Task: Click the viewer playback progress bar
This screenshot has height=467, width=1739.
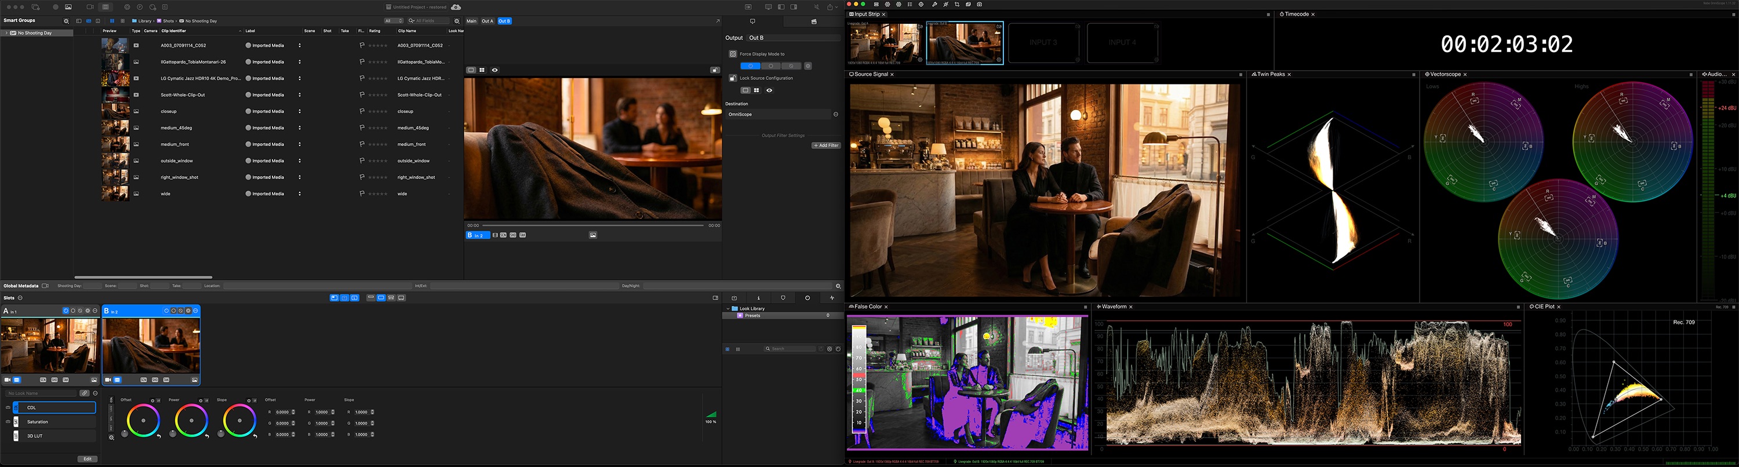Action: 593,225
